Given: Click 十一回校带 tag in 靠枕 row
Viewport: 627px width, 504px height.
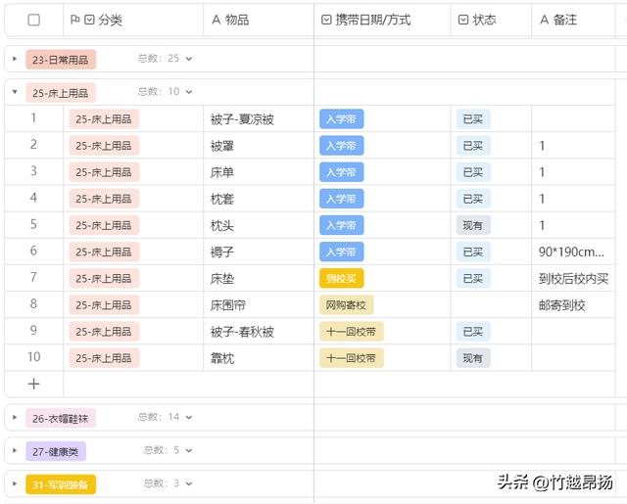Looking at the screenshot, I should (352, 358).
